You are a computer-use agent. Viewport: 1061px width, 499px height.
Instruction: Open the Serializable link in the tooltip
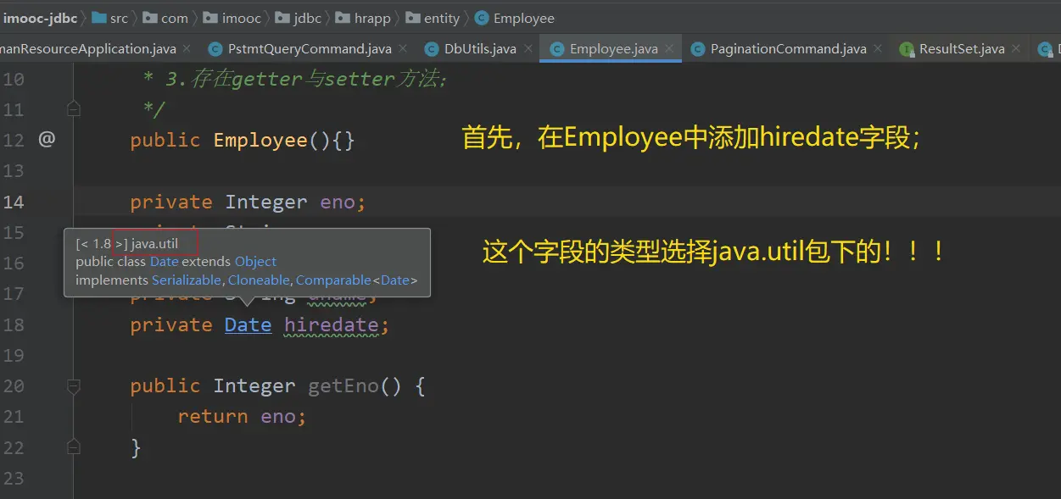coord(187,280)
